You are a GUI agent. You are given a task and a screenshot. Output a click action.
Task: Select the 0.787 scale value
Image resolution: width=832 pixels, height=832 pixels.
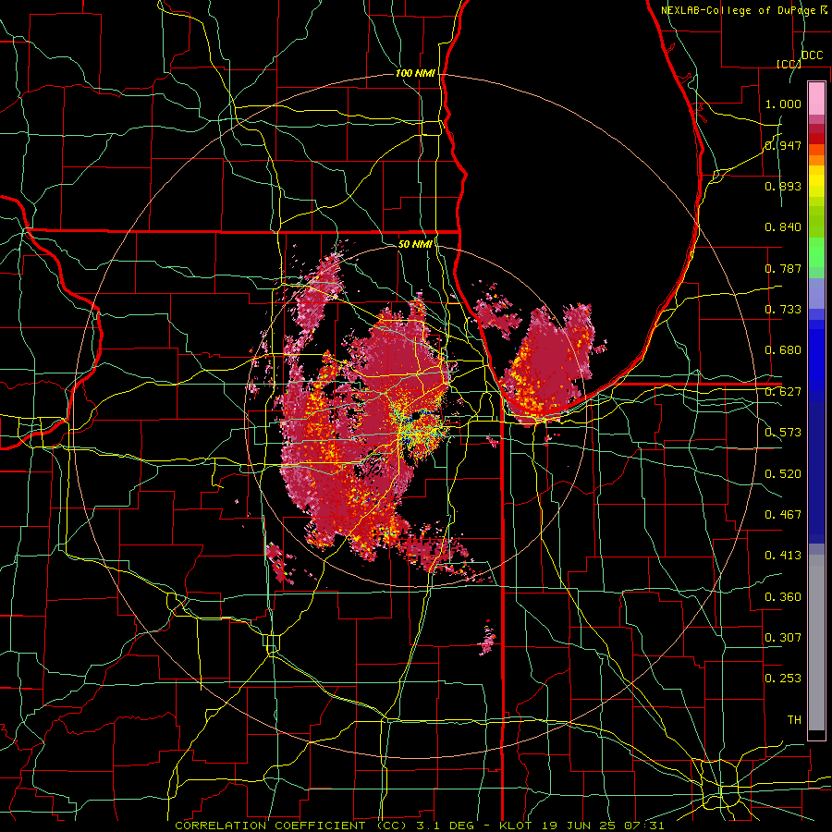[x=783, y=268]
